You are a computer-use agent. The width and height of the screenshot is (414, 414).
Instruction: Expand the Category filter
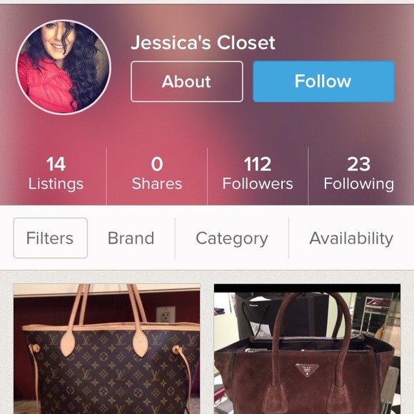(232, 238)
